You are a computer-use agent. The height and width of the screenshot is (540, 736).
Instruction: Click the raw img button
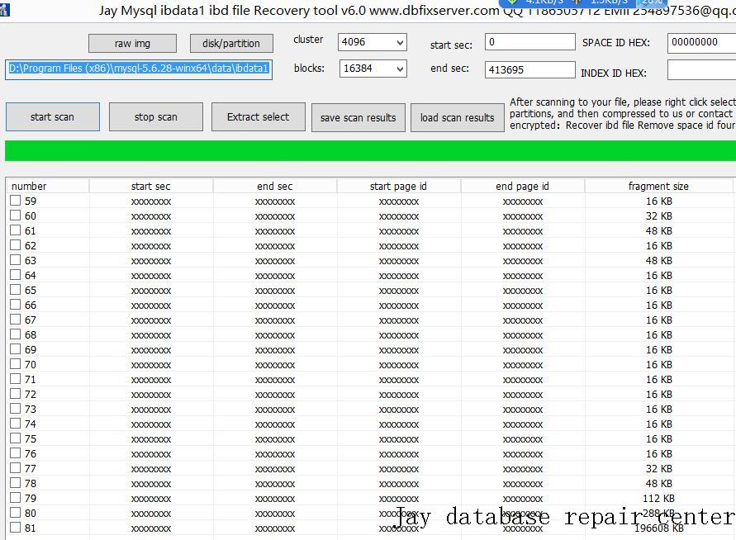coord(132,44)
